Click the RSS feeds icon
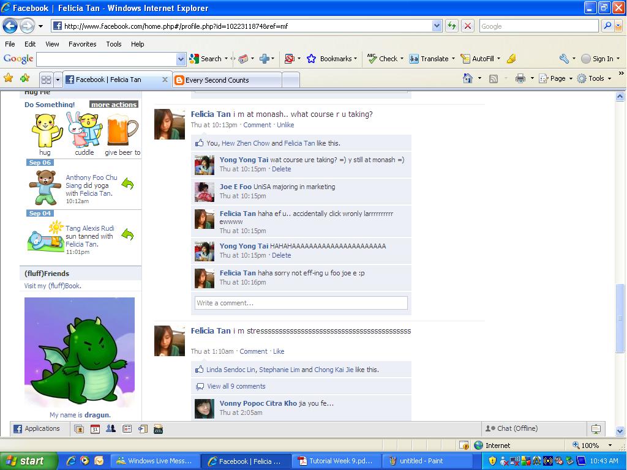The image size is (627, 470). pyautogui.click(x=494, y=79)
